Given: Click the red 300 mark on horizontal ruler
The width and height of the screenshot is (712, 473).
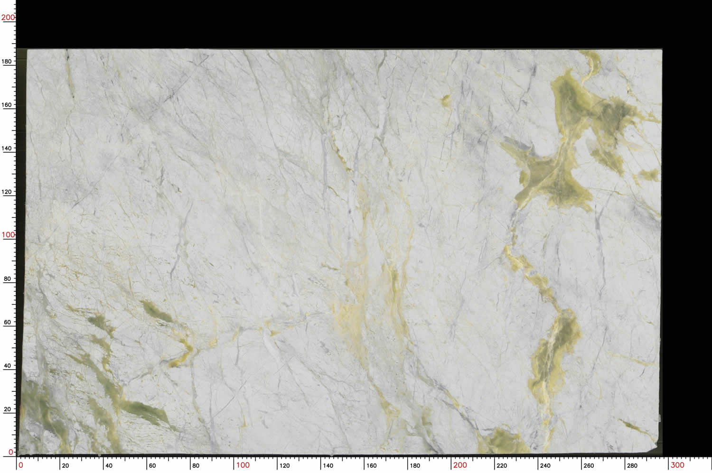Looking at the screenshot, I should click(x=677, y=465).
